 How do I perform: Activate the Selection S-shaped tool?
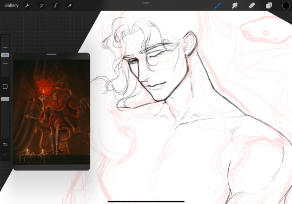[56, 5]
